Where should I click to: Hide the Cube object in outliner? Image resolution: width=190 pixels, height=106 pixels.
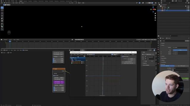click(x=187, y=9)
